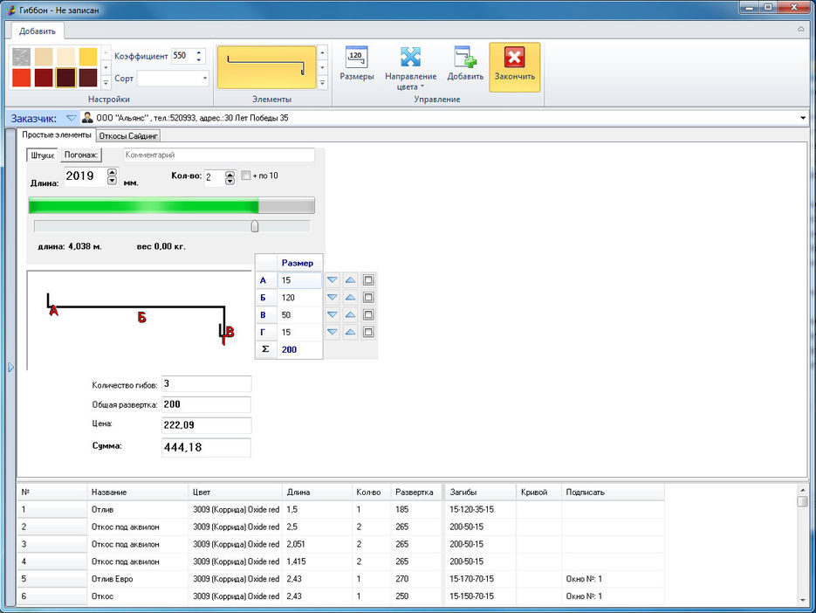The width and height of the screenshot is (816, 613).
Task: Enable the '+ по 10' checkbox
Action: pyautogui.click(x=245, y=176)
